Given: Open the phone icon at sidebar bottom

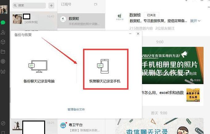Looking at the screenshot, I should click(3, 132).
